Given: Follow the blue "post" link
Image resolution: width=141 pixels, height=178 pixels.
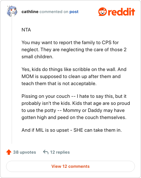Looking at the screenshot, I should 74,12.
